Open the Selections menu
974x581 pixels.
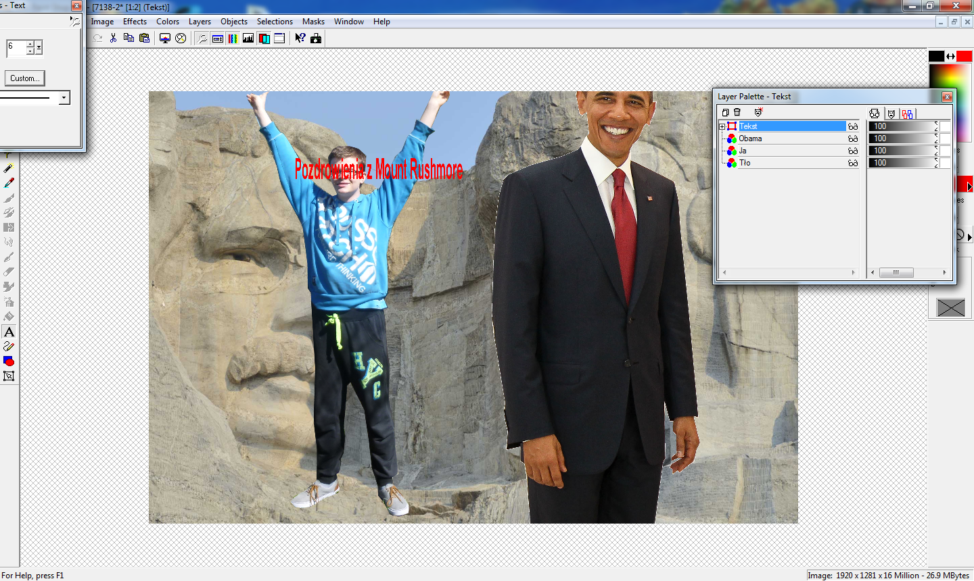275,22
